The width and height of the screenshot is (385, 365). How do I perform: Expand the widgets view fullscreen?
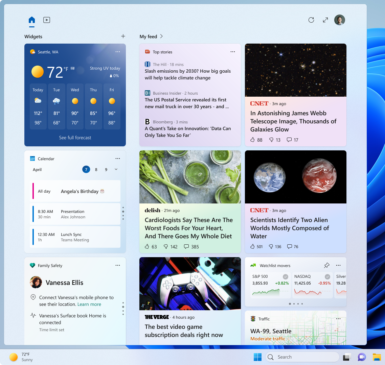pos(325,20)
